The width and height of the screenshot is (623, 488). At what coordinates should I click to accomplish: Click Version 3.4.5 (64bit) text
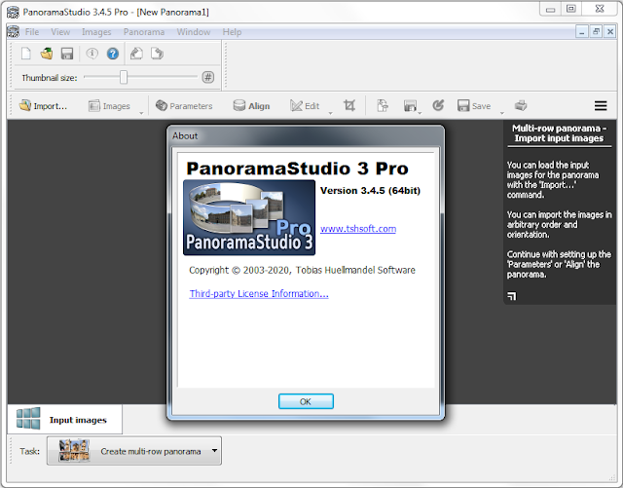[x=370, y=191]
